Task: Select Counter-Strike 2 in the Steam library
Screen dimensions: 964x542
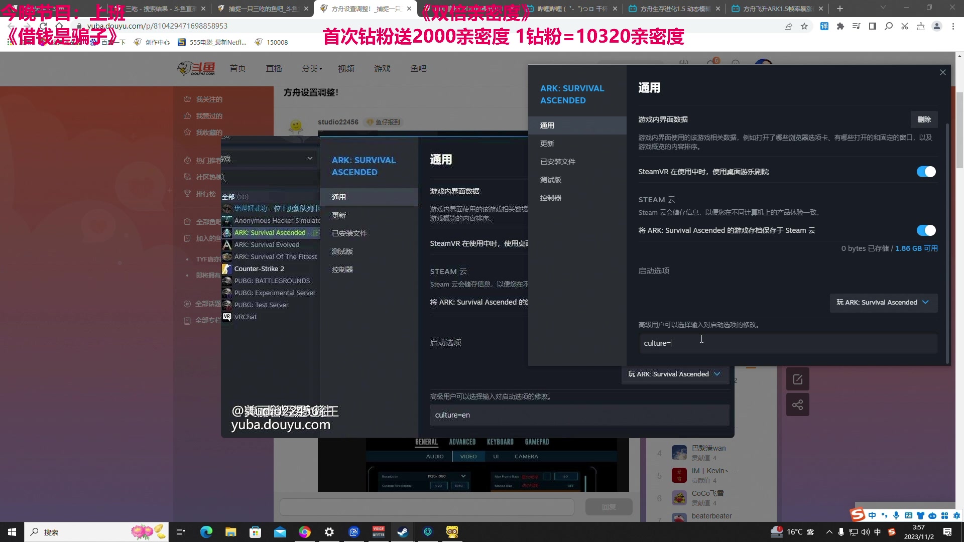Action: click(x=259, y=268)
